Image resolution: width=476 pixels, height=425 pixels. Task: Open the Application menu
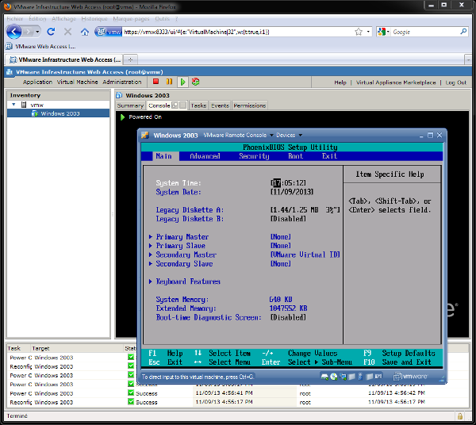tap(37, 82)
